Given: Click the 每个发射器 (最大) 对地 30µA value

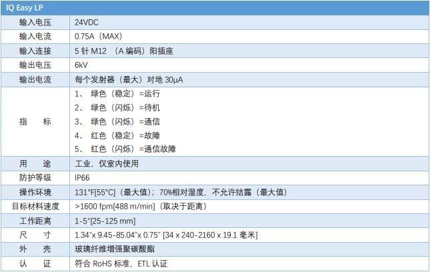Looking at the screenshot, I should [129, 80].
